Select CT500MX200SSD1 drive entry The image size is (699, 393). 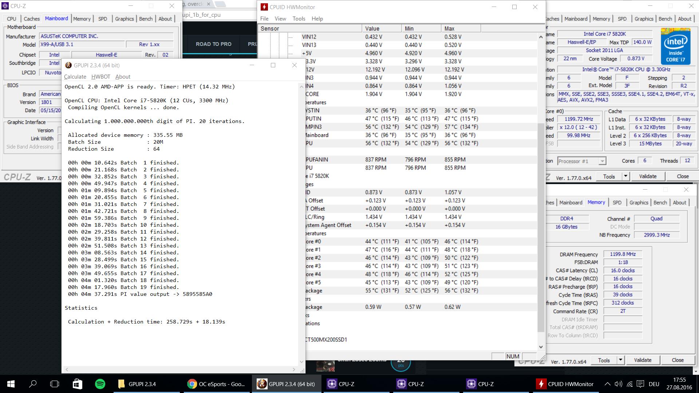(x=326, y=340)
